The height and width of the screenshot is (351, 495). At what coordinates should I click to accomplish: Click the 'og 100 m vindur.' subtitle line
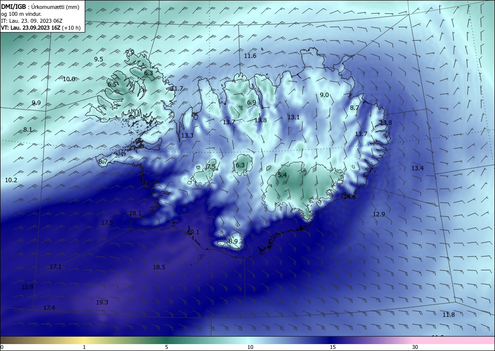(x=21, y=14)
